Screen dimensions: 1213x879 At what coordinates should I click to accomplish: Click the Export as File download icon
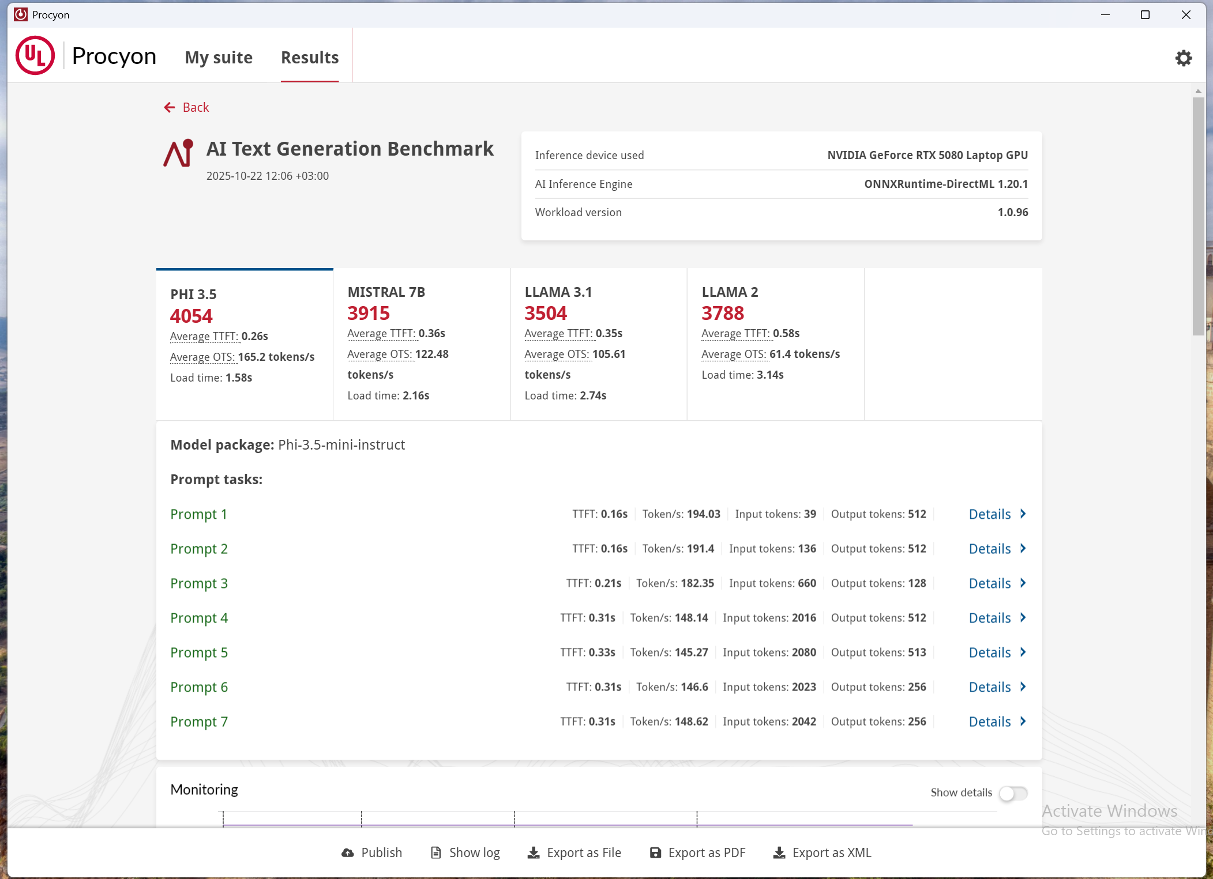pos(534,852)
